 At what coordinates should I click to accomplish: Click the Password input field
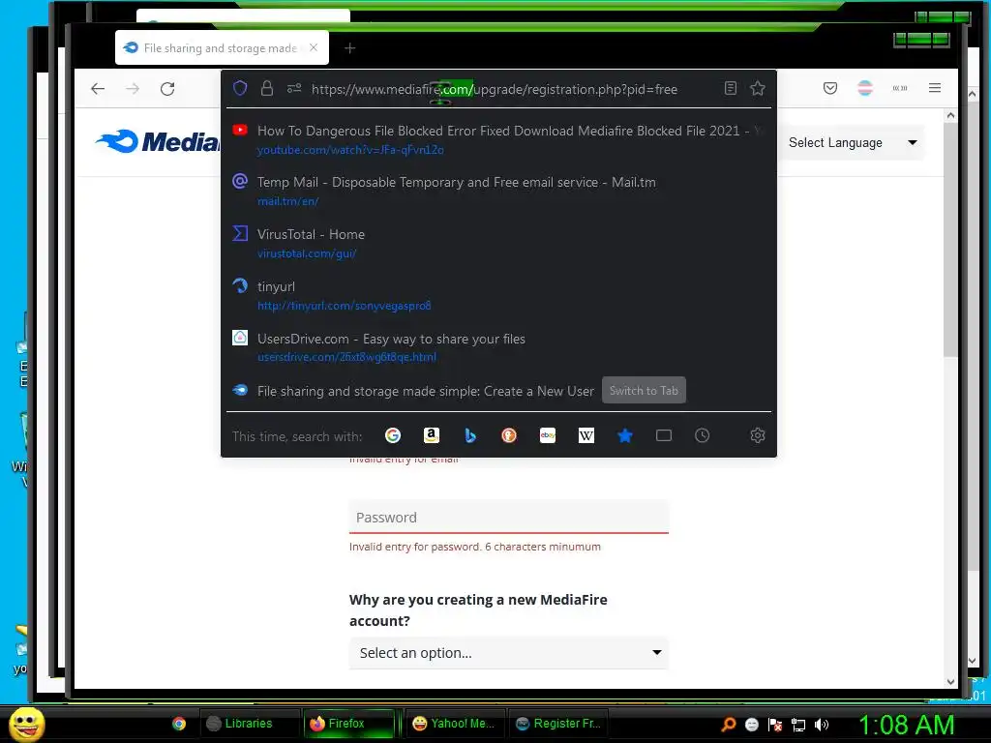[509, 517]
